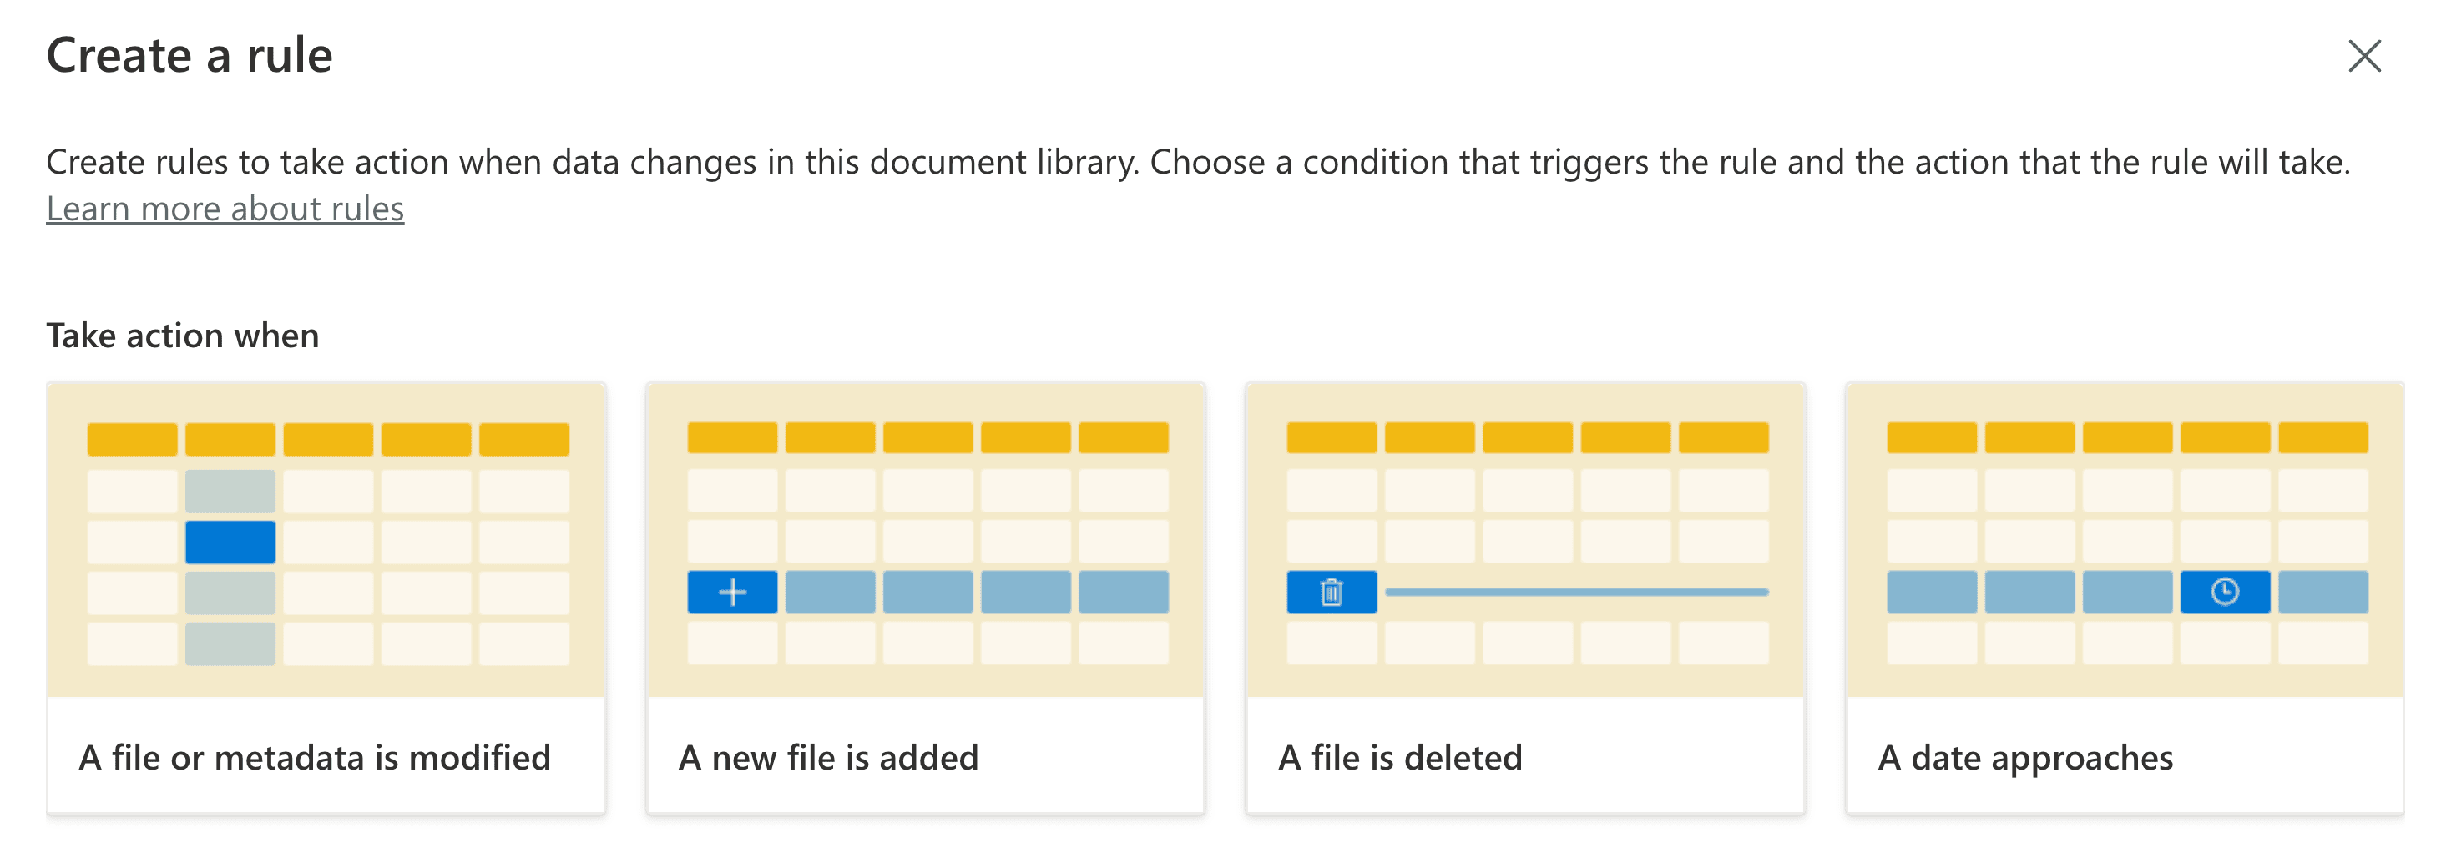
Task: Click the plus icon in the new file card
Action: (x=732, y=591)
